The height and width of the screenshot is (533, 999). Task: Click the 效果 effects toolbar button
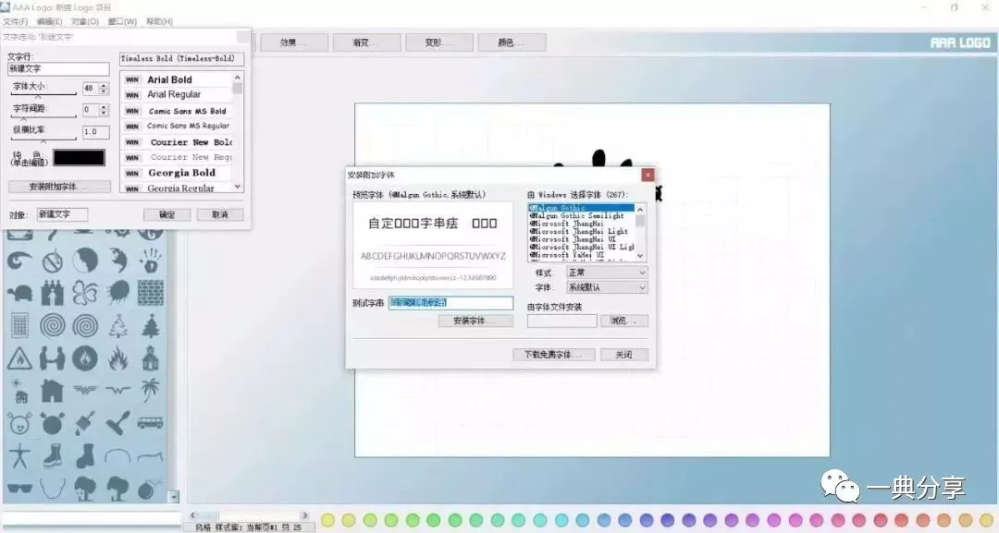(294, 42)
